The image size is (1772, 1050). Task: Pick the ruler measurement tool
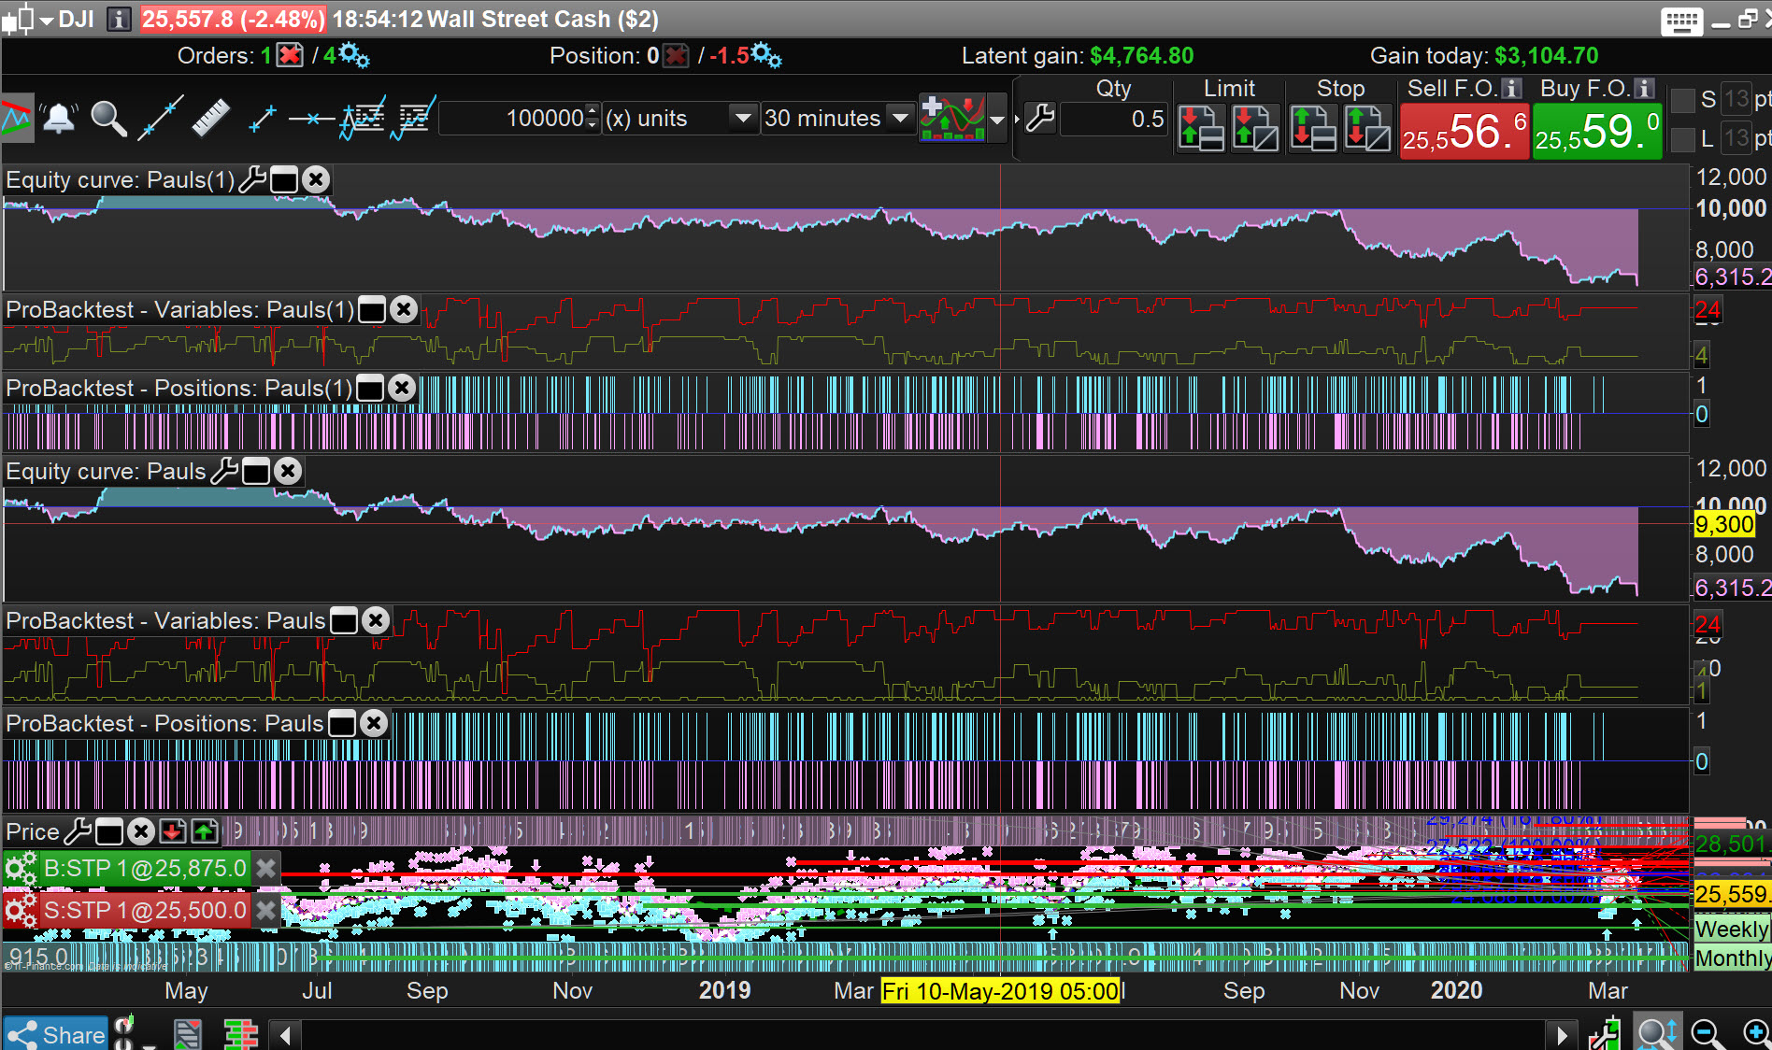(x=210, y=119)
